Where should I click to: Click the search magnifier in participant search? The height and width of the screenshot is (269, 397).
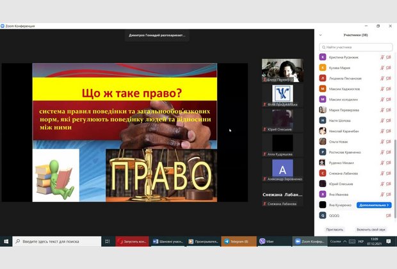point(323,47)
